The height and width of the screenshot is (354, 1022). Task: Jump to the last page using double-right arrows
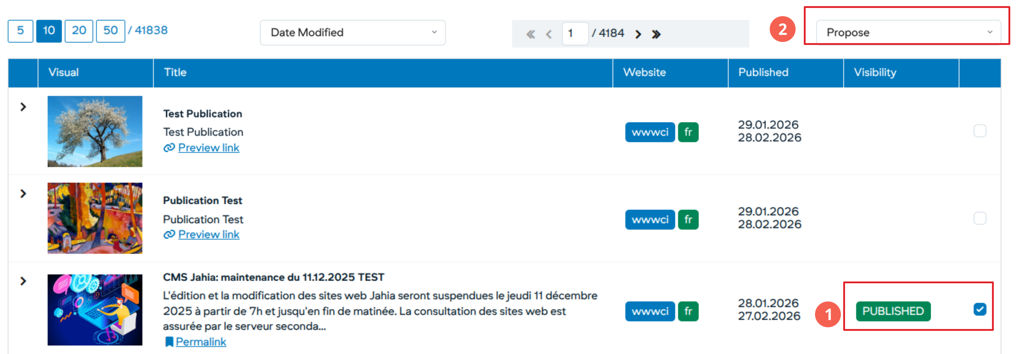[x=656, y=34]
